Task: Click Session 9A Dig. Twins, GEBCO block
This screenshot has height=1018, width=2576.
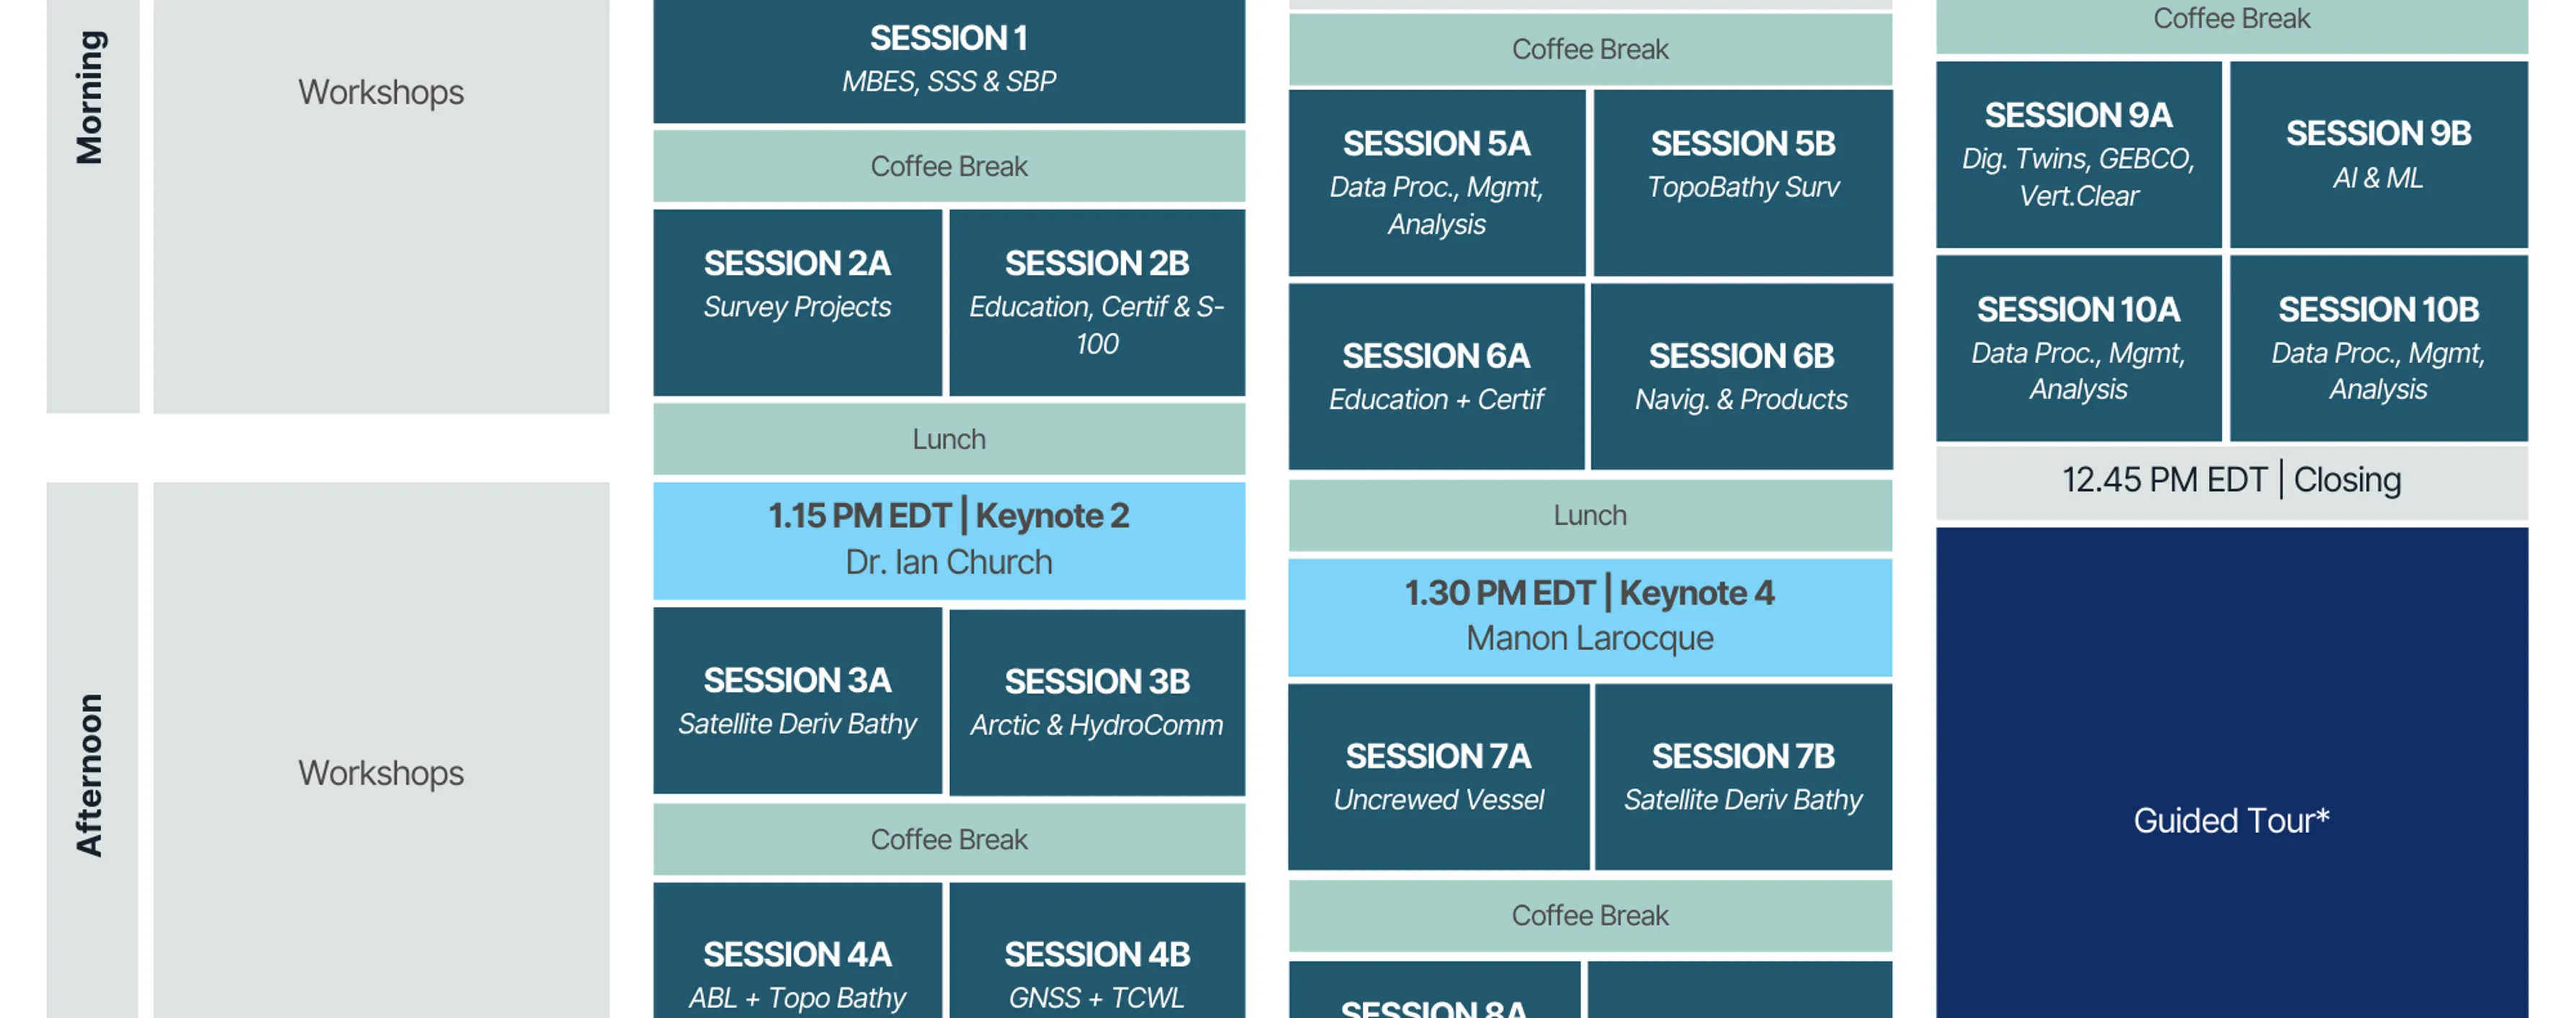Action: (2078, 154)
